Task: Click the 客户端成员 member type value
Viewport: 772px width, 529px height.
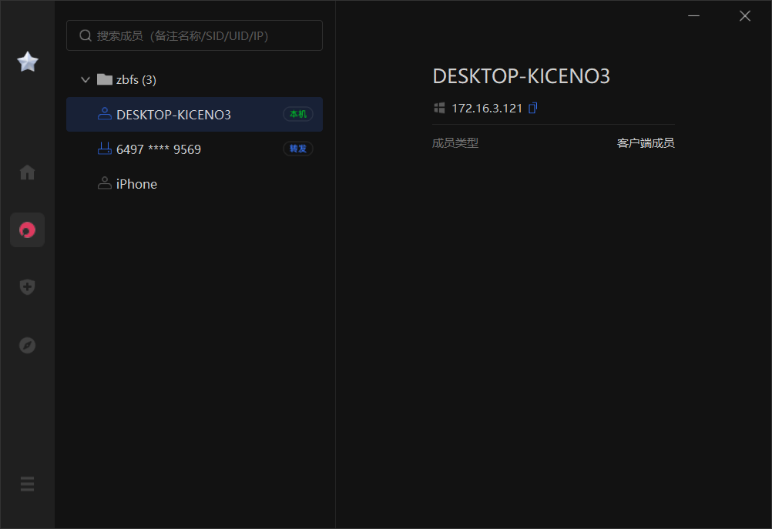Action: 646,142
